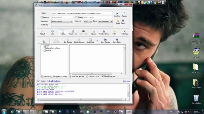Click the log pane horizontal scrollbar
This screenshot has width=204, height=114.
pyautogui.click(x=82, y=99)
